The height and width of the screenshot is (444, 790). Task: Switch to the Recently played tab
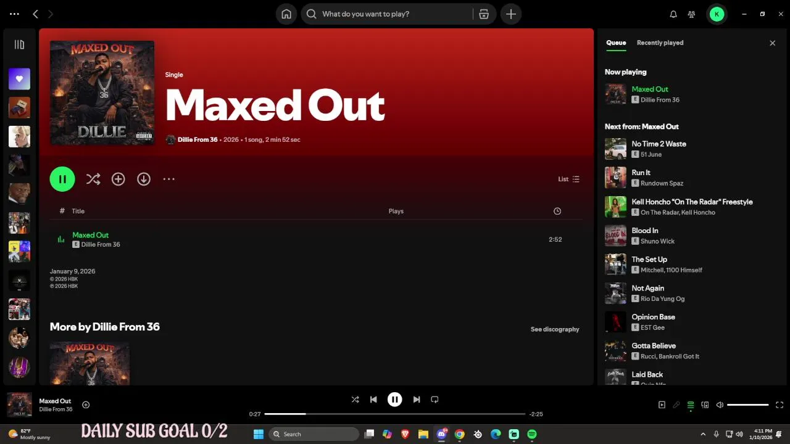pyautogui.click(x=660, y=43)
